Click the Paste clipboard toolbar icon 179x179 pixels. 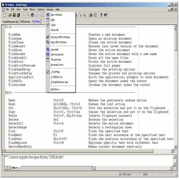tap(32, 15)
